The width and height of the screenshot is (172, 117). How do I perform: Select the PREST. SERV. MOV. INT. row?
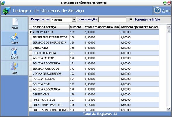(94, 105)
